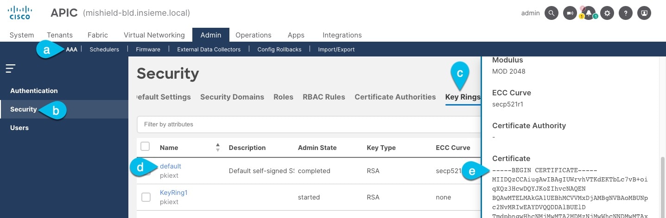Click the ECC Curve column header
Viewport: 666px width, 218px height.
tap(453, 148)
